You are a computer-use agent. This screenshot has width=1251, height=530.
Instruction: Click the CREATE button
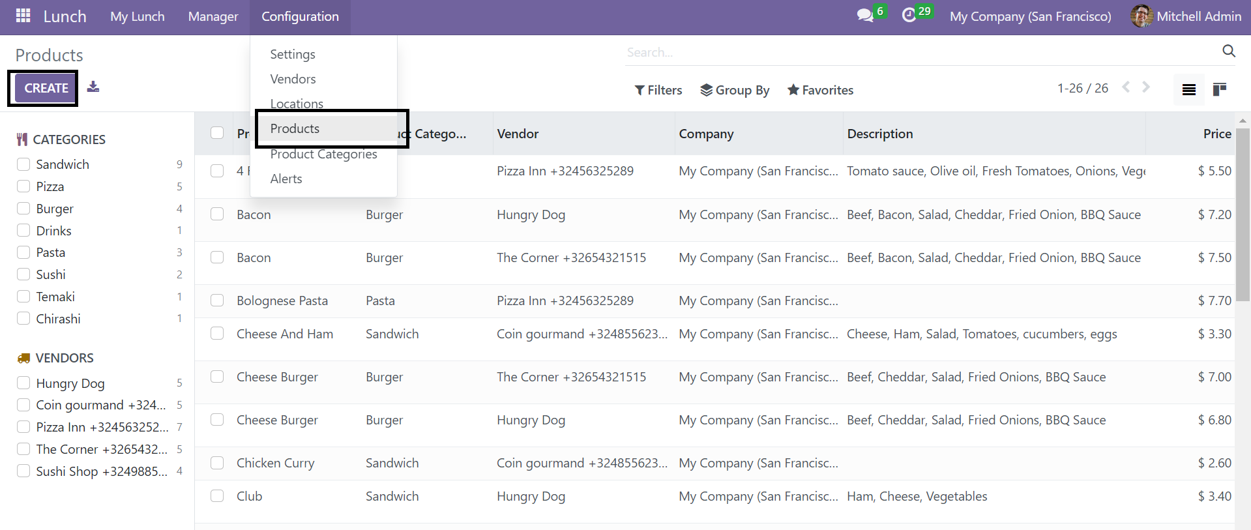tap(46, 88)
